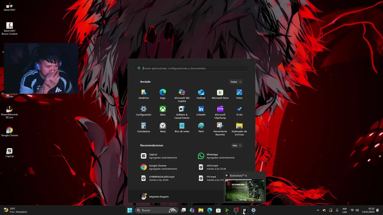Click the Windows Start button
This screenshot has height=215, width=383.
coord(130,210)
